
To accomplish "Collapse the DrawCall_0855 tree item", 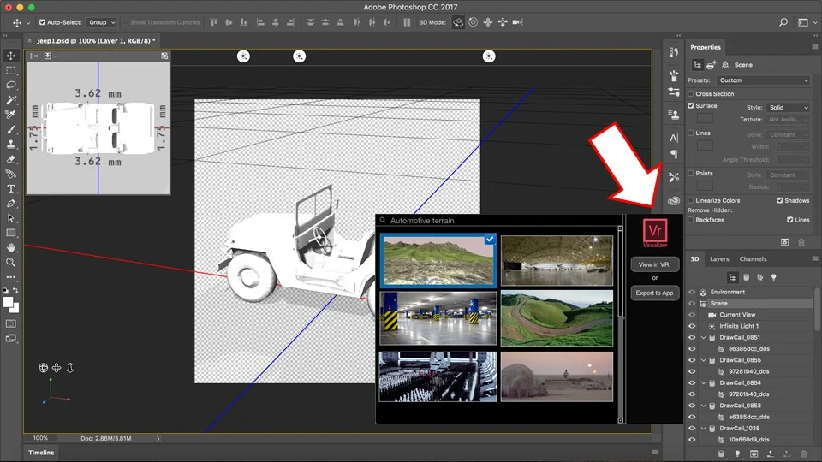I will tap(704, 360).
